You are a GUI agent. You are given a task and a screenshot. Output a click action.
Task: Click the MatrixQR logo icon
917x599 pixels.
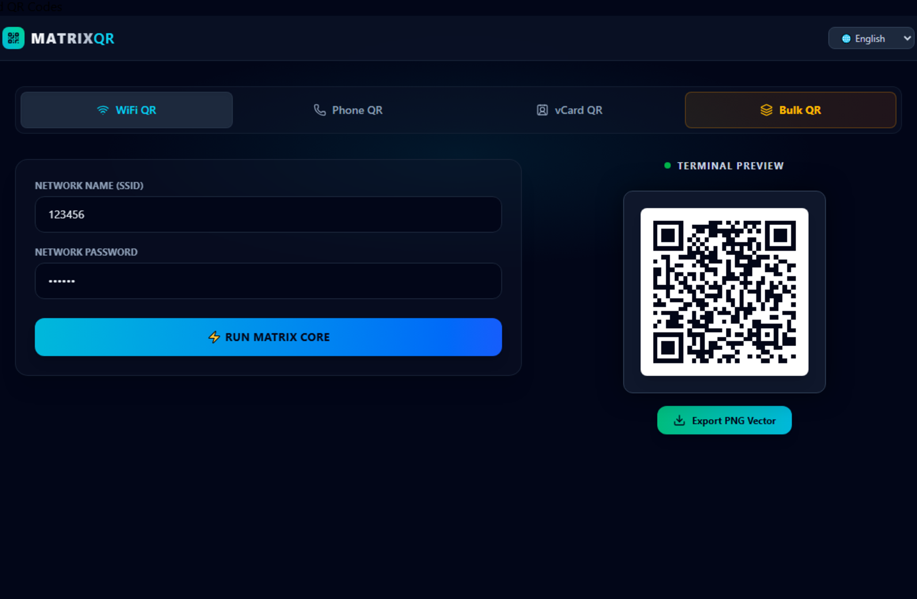[14, 38]
